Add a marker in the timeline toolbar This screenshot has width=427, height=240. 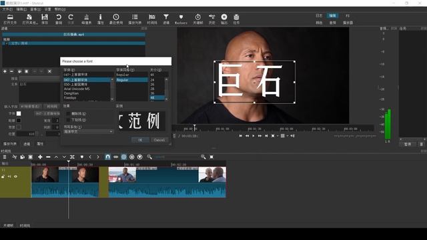(x=81, y=157)
